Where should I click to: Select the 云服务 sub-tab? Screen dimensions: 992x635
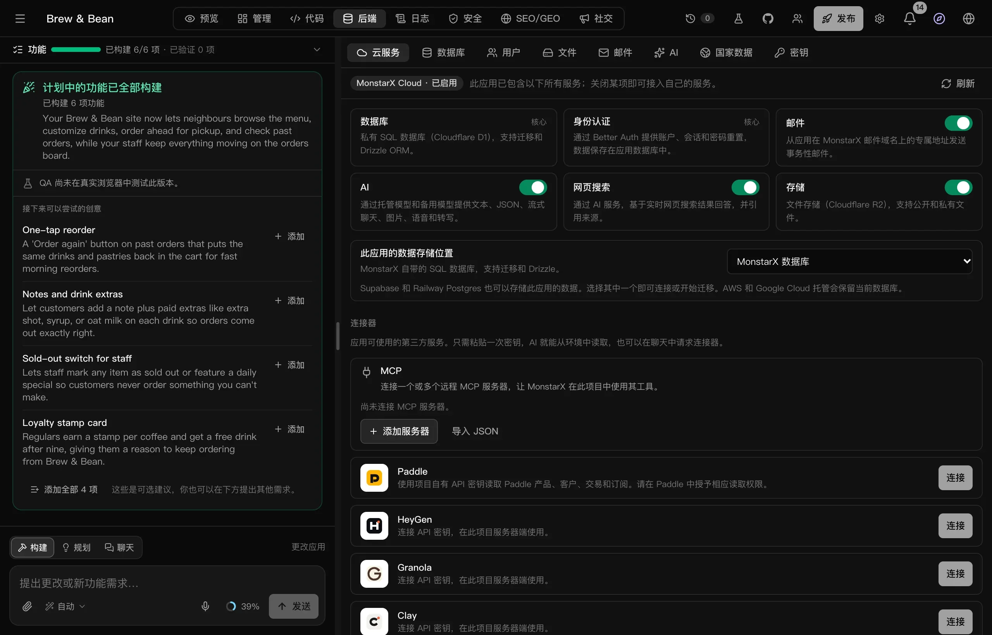point(378,52)
